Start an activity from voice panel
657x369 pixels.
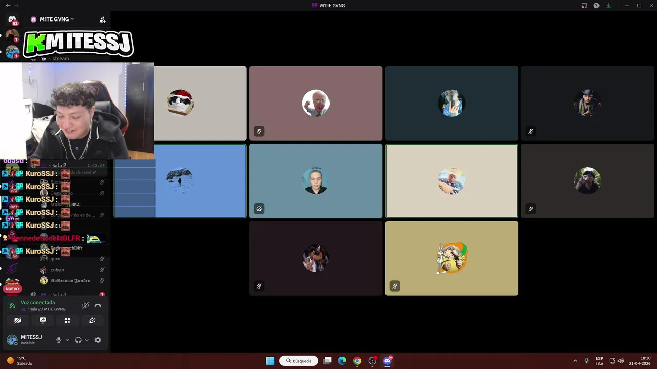[67, 320]
